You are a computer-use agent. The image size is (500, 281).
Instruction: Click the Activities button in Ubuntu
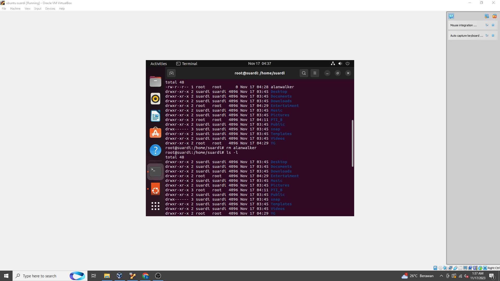pos(159,64)
